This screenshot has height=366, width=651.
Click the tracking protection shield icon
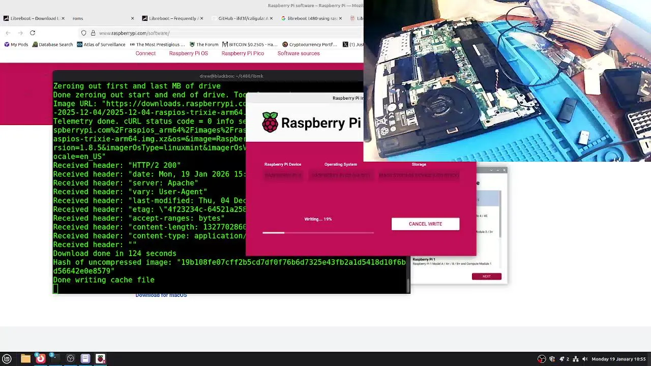click(x=84, y=33)
